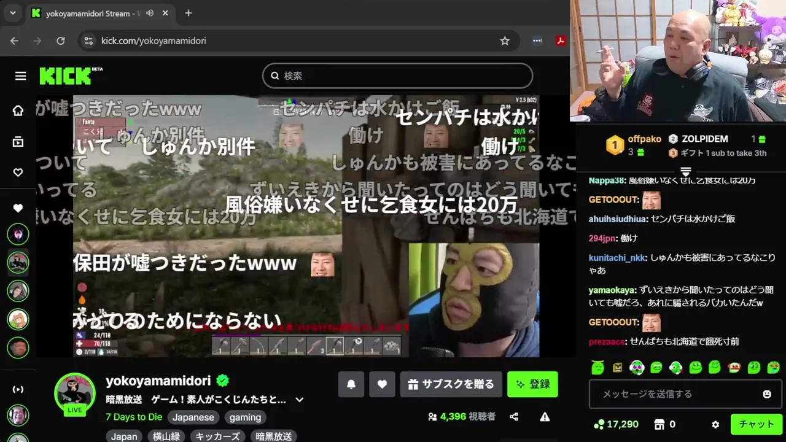Open the emoji picker in message box

click(767, 394)
